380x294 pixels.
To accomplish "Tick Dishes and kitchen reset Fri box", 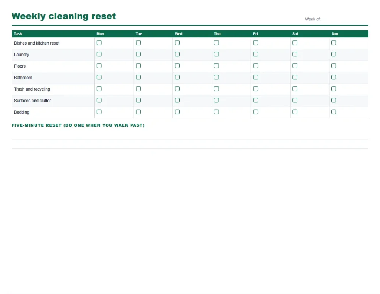I will 255,43.
